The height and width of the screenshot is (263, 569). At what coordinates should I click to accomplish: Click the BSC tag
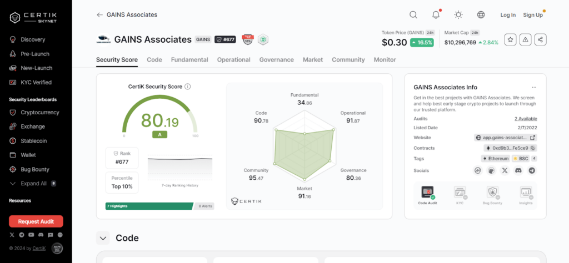coord(520,159)
